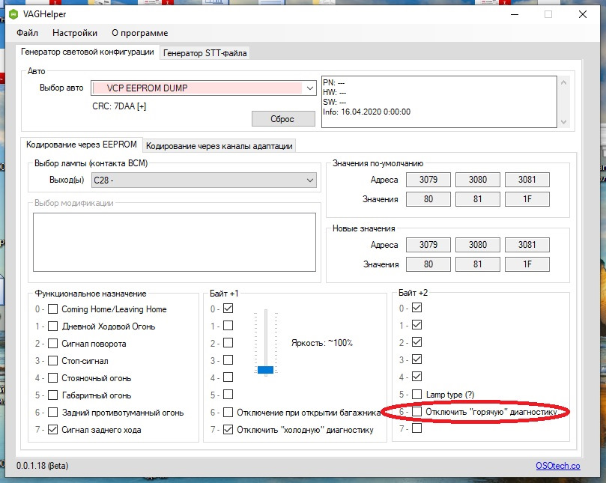Open the О программе menu
This screenshot has height=483, width=606.
click(x=140, y=33)
